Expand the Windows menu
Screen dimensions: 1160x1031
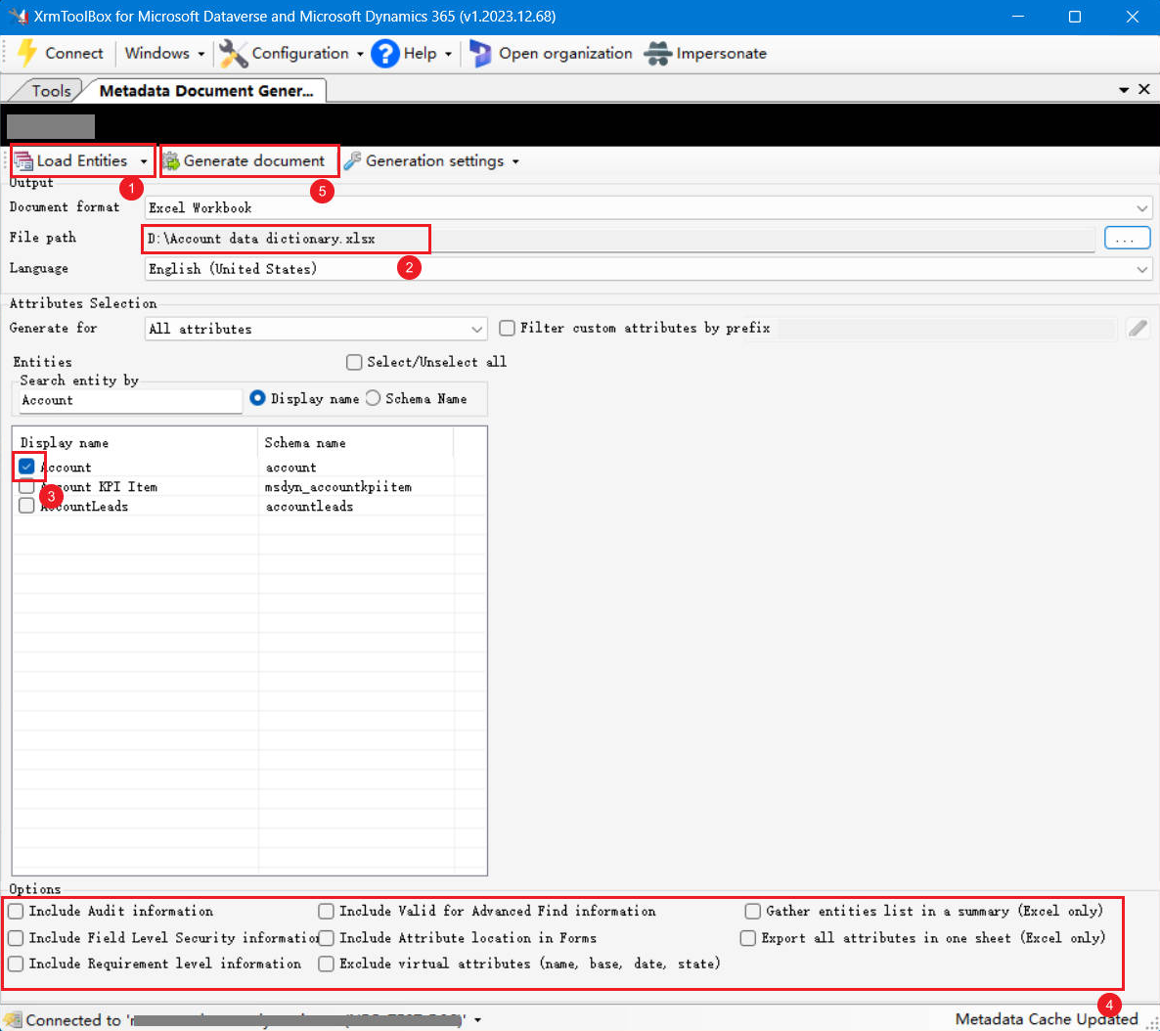point(164,53)
